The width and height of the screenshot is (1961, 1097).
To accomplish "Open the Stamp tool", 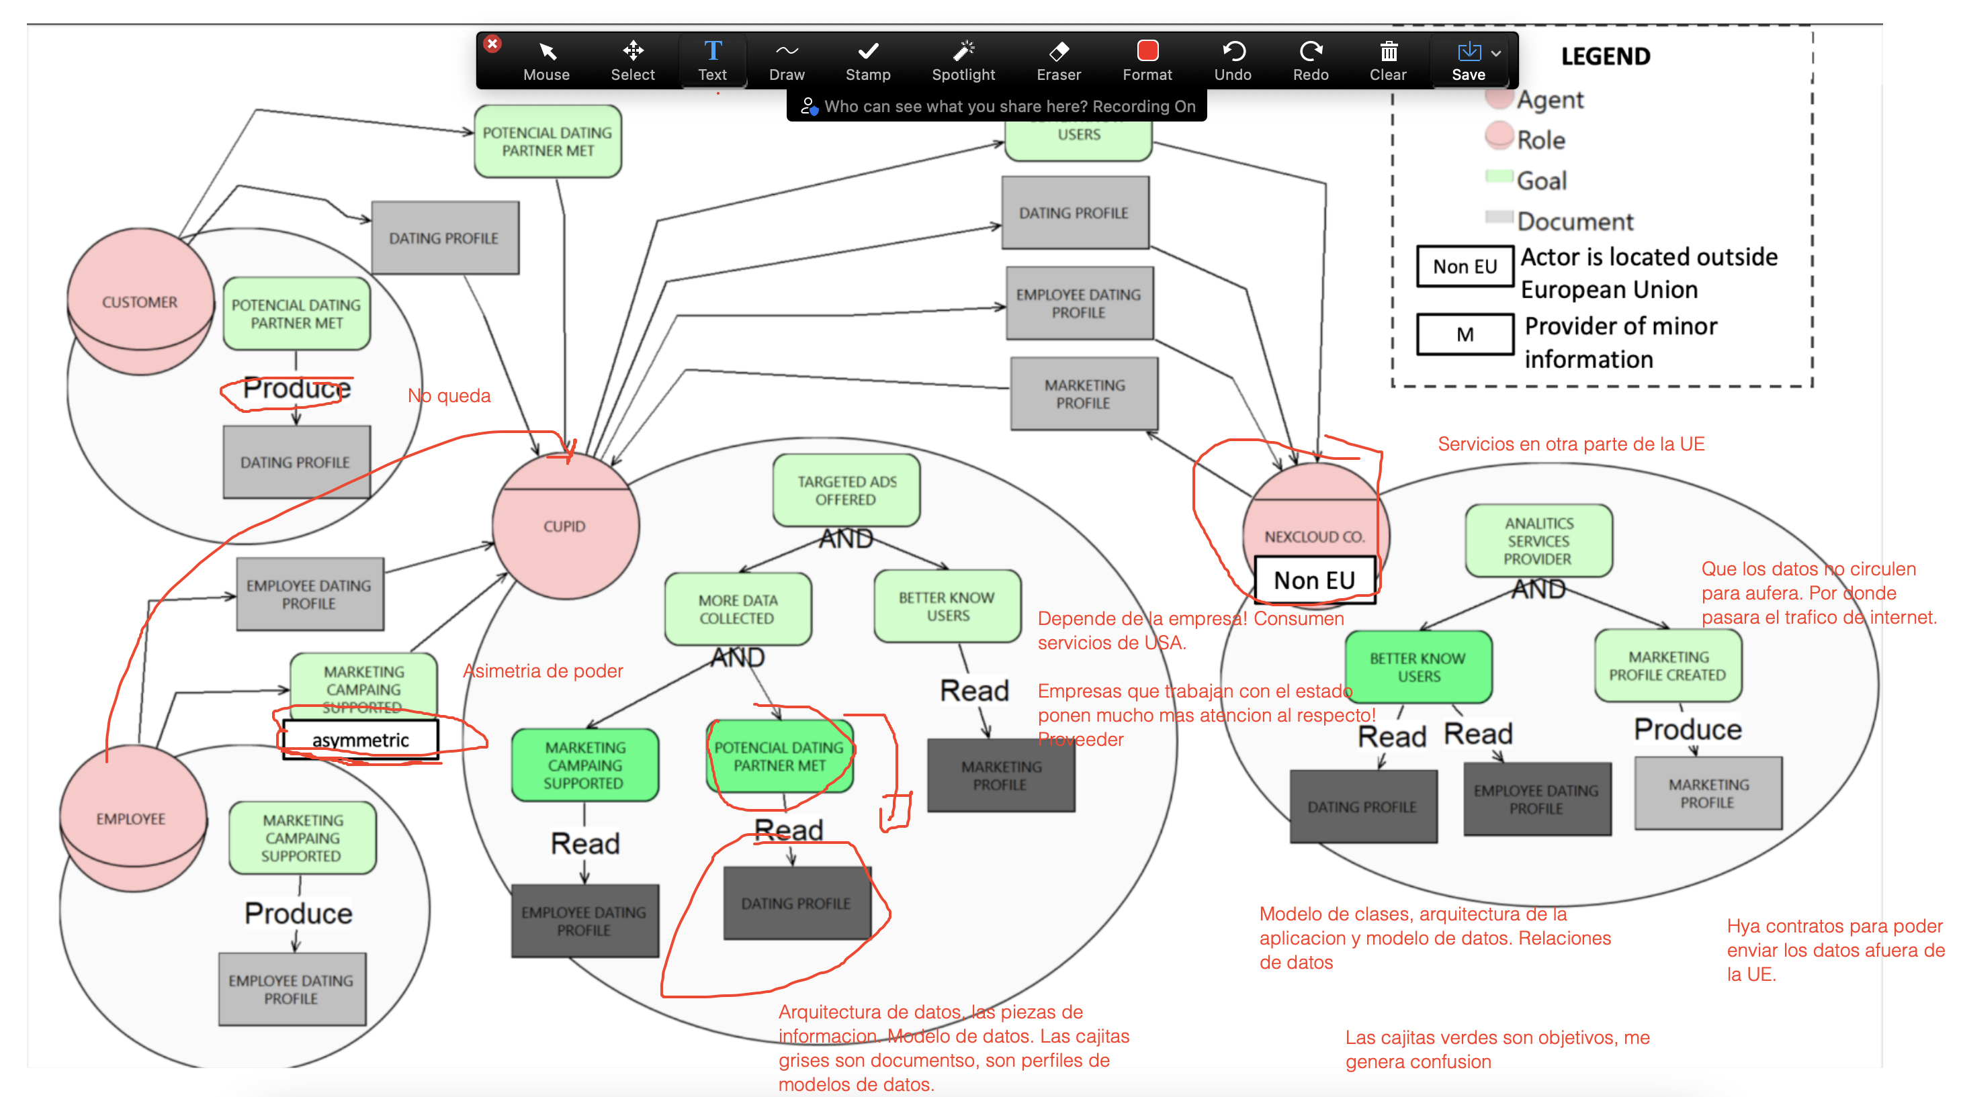I will pos(867,61).
